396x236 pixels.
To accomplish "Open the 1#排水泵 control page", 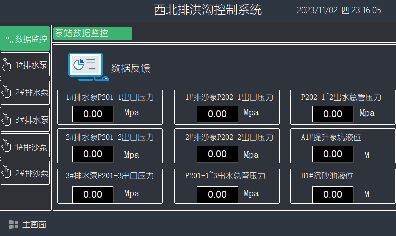I will coord(25,65).
